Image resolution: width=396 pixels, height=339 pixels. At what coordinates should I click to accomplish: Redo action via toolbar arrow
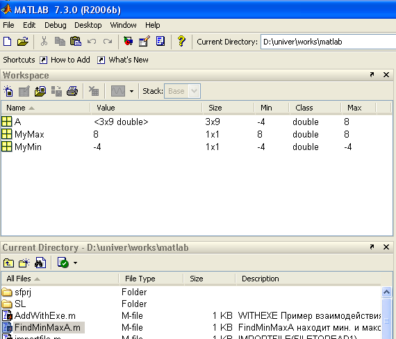click(108, 41)
